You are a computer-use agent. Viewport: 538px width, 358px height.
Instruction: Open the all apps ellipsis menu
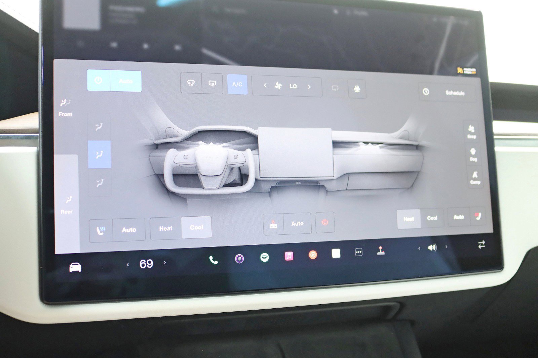coord(359,252)
